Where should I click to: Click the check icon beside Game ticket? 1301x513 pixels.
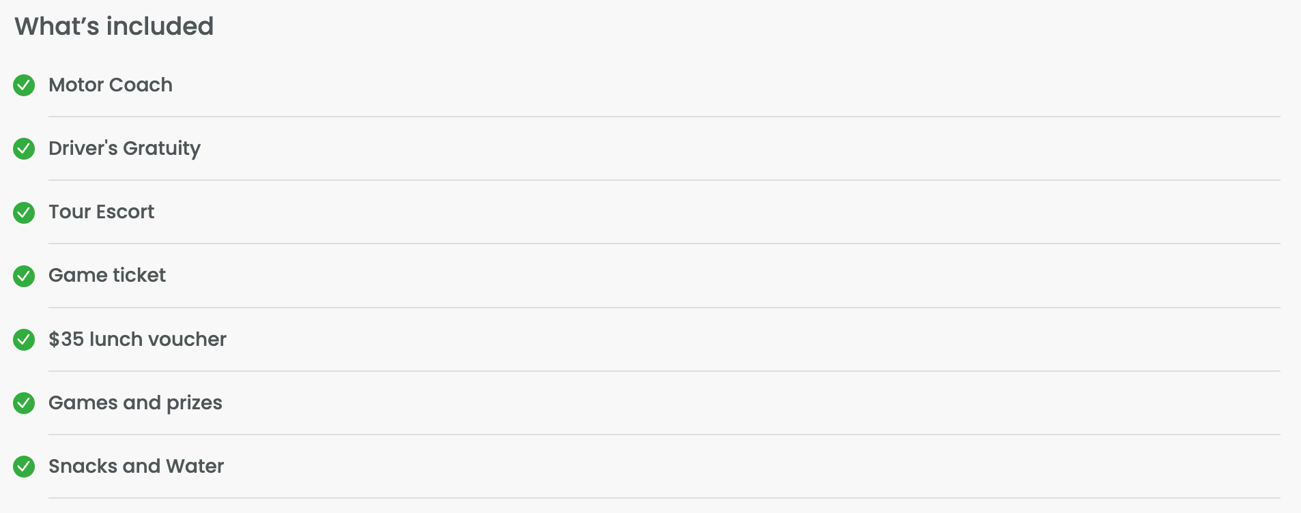[x=24, y=276]
